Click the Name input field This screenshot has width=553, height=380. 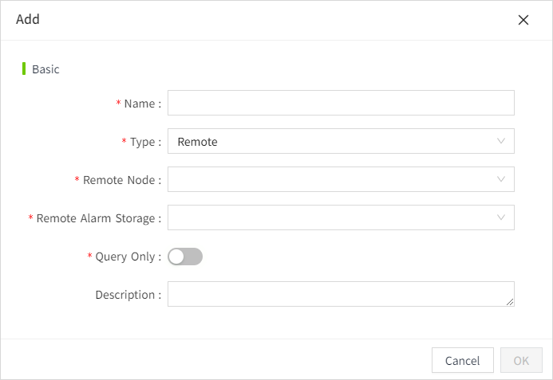pyautogui.click(x=341, y=103)
